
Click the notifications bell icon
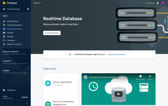pyautogui.click(x=158, y=3)
